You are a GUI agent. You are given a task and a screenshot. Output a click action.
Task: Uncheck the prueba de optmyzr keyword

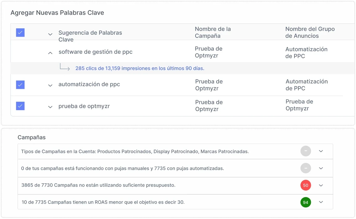click(20, 106)
